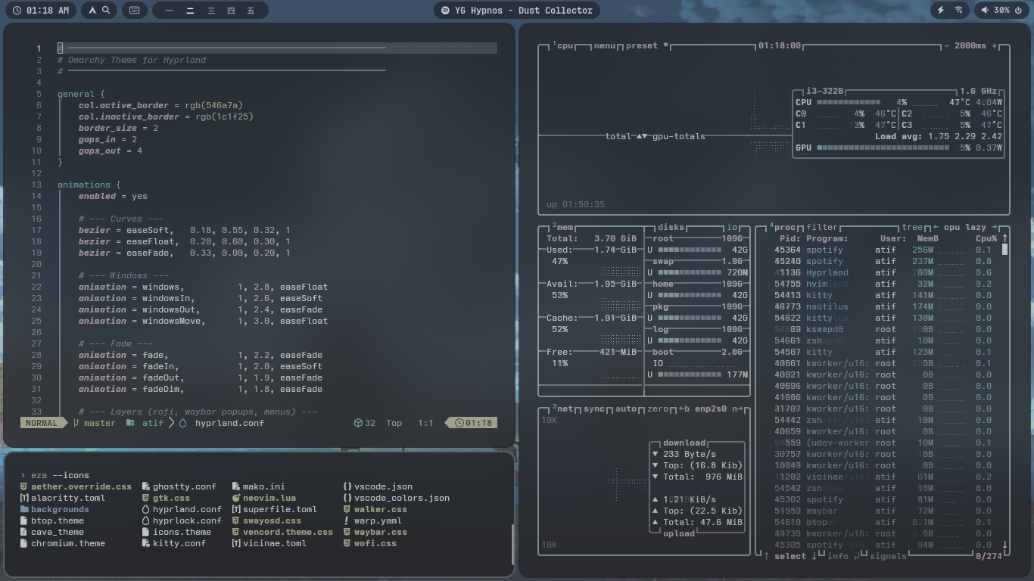Click signals at the bottom of the proc panel
1034x581 pixels.
coord(888,556)
